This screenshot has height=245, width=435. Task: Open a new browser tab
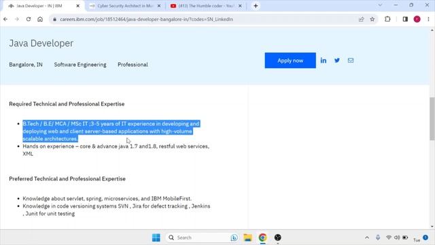pos(256,6)
